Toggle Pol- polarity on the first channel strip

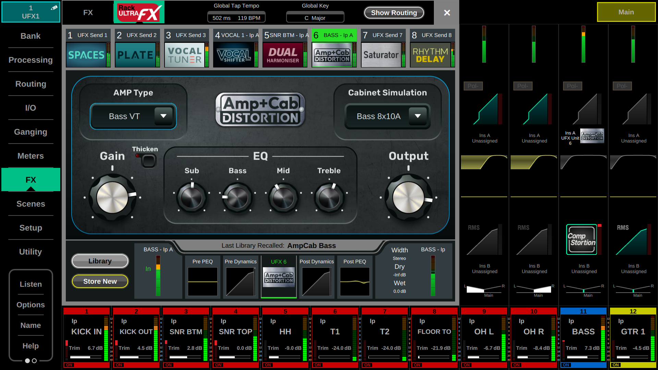pos(473,86)
